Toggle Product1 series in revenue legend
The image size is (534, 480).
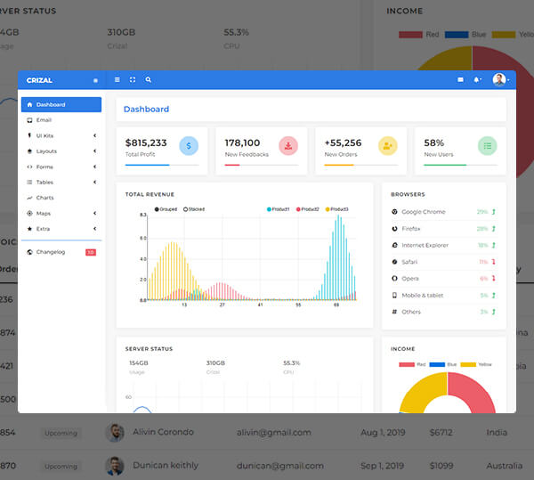[279, 209]
